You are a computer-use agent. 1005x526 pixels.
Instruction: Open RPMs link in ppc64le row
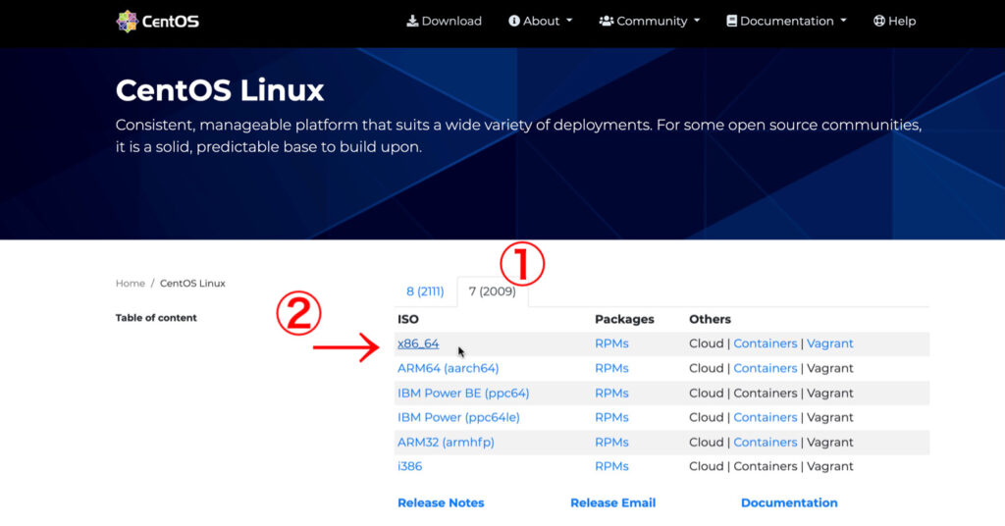611,417
